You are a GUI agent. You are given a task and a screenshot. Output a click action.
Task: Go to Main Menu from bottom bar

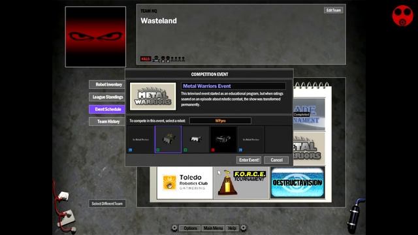pyautogui.click(x=213, y=228)
